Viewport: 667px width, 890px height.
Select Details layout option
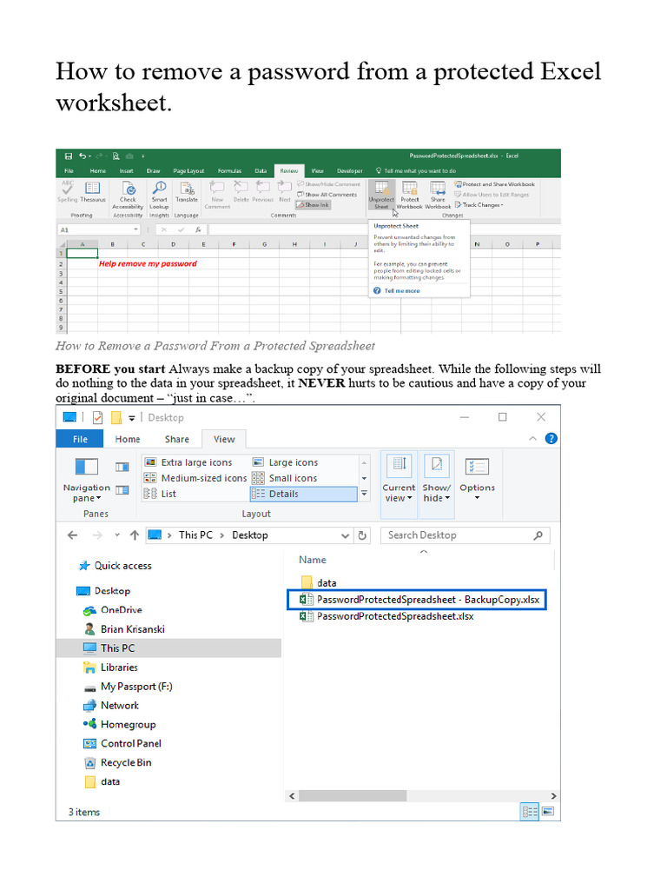click(303, 495)
